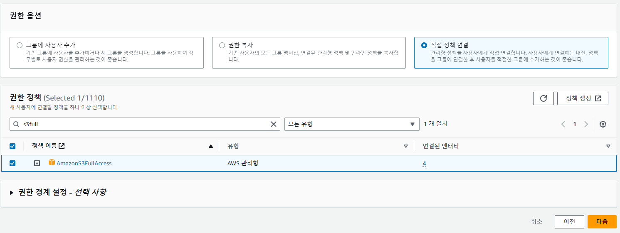Expand the AmazonS3FullAccess policy details
620x233 pixels.
coord(37,163)
